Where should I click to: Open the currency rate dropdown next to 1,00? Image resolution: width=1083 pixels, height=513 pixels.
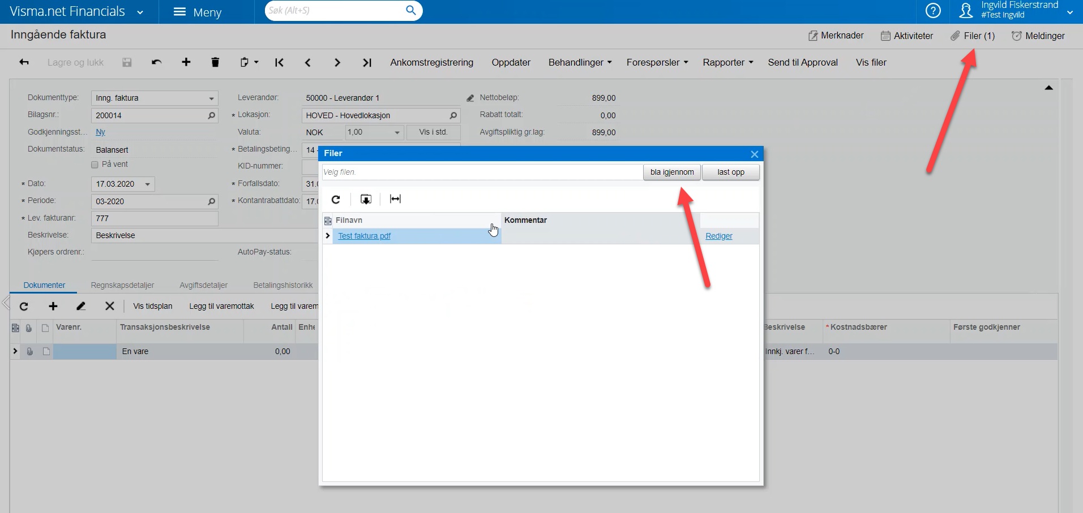click(397, 132)
